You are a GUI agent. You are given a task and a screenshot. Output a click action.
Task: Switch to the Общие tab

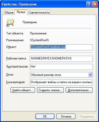click(9, 13)
